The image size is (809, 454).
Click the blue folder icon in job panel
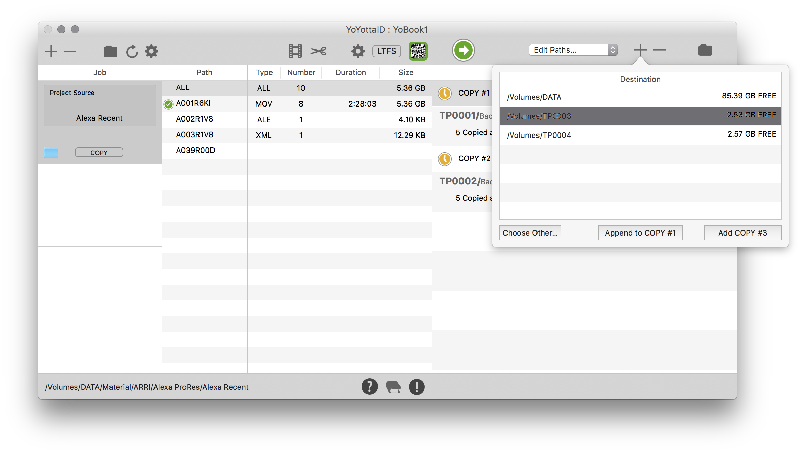pos(51,152)
